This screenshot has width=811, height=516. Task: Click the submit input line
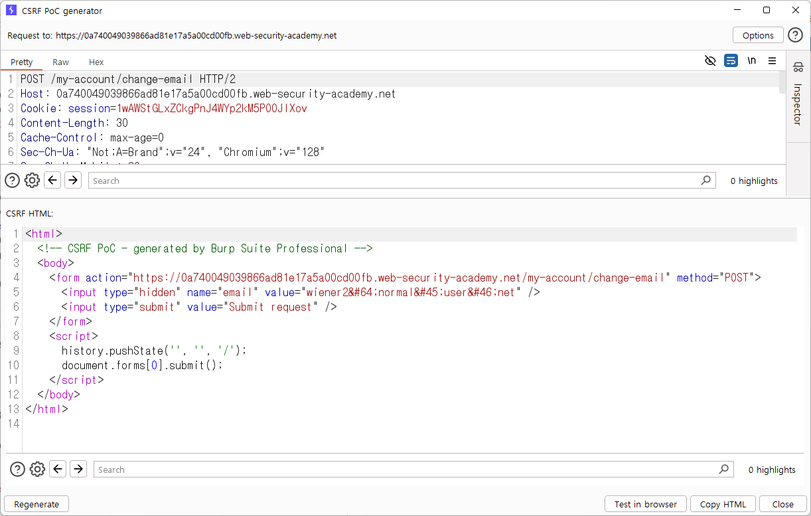click(x=199, y=307)
